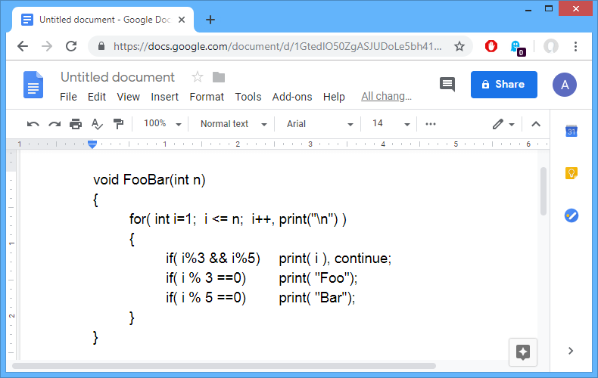Collapse the side panel with the right chevron

[x=571, y=351]
